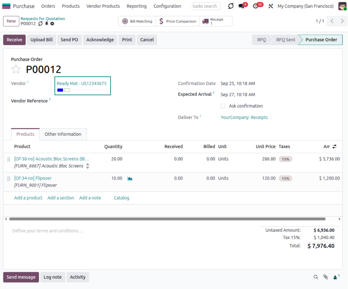348x289 pixels.
Task: Click into the tasks search field
Action: [x=206, y=6]
